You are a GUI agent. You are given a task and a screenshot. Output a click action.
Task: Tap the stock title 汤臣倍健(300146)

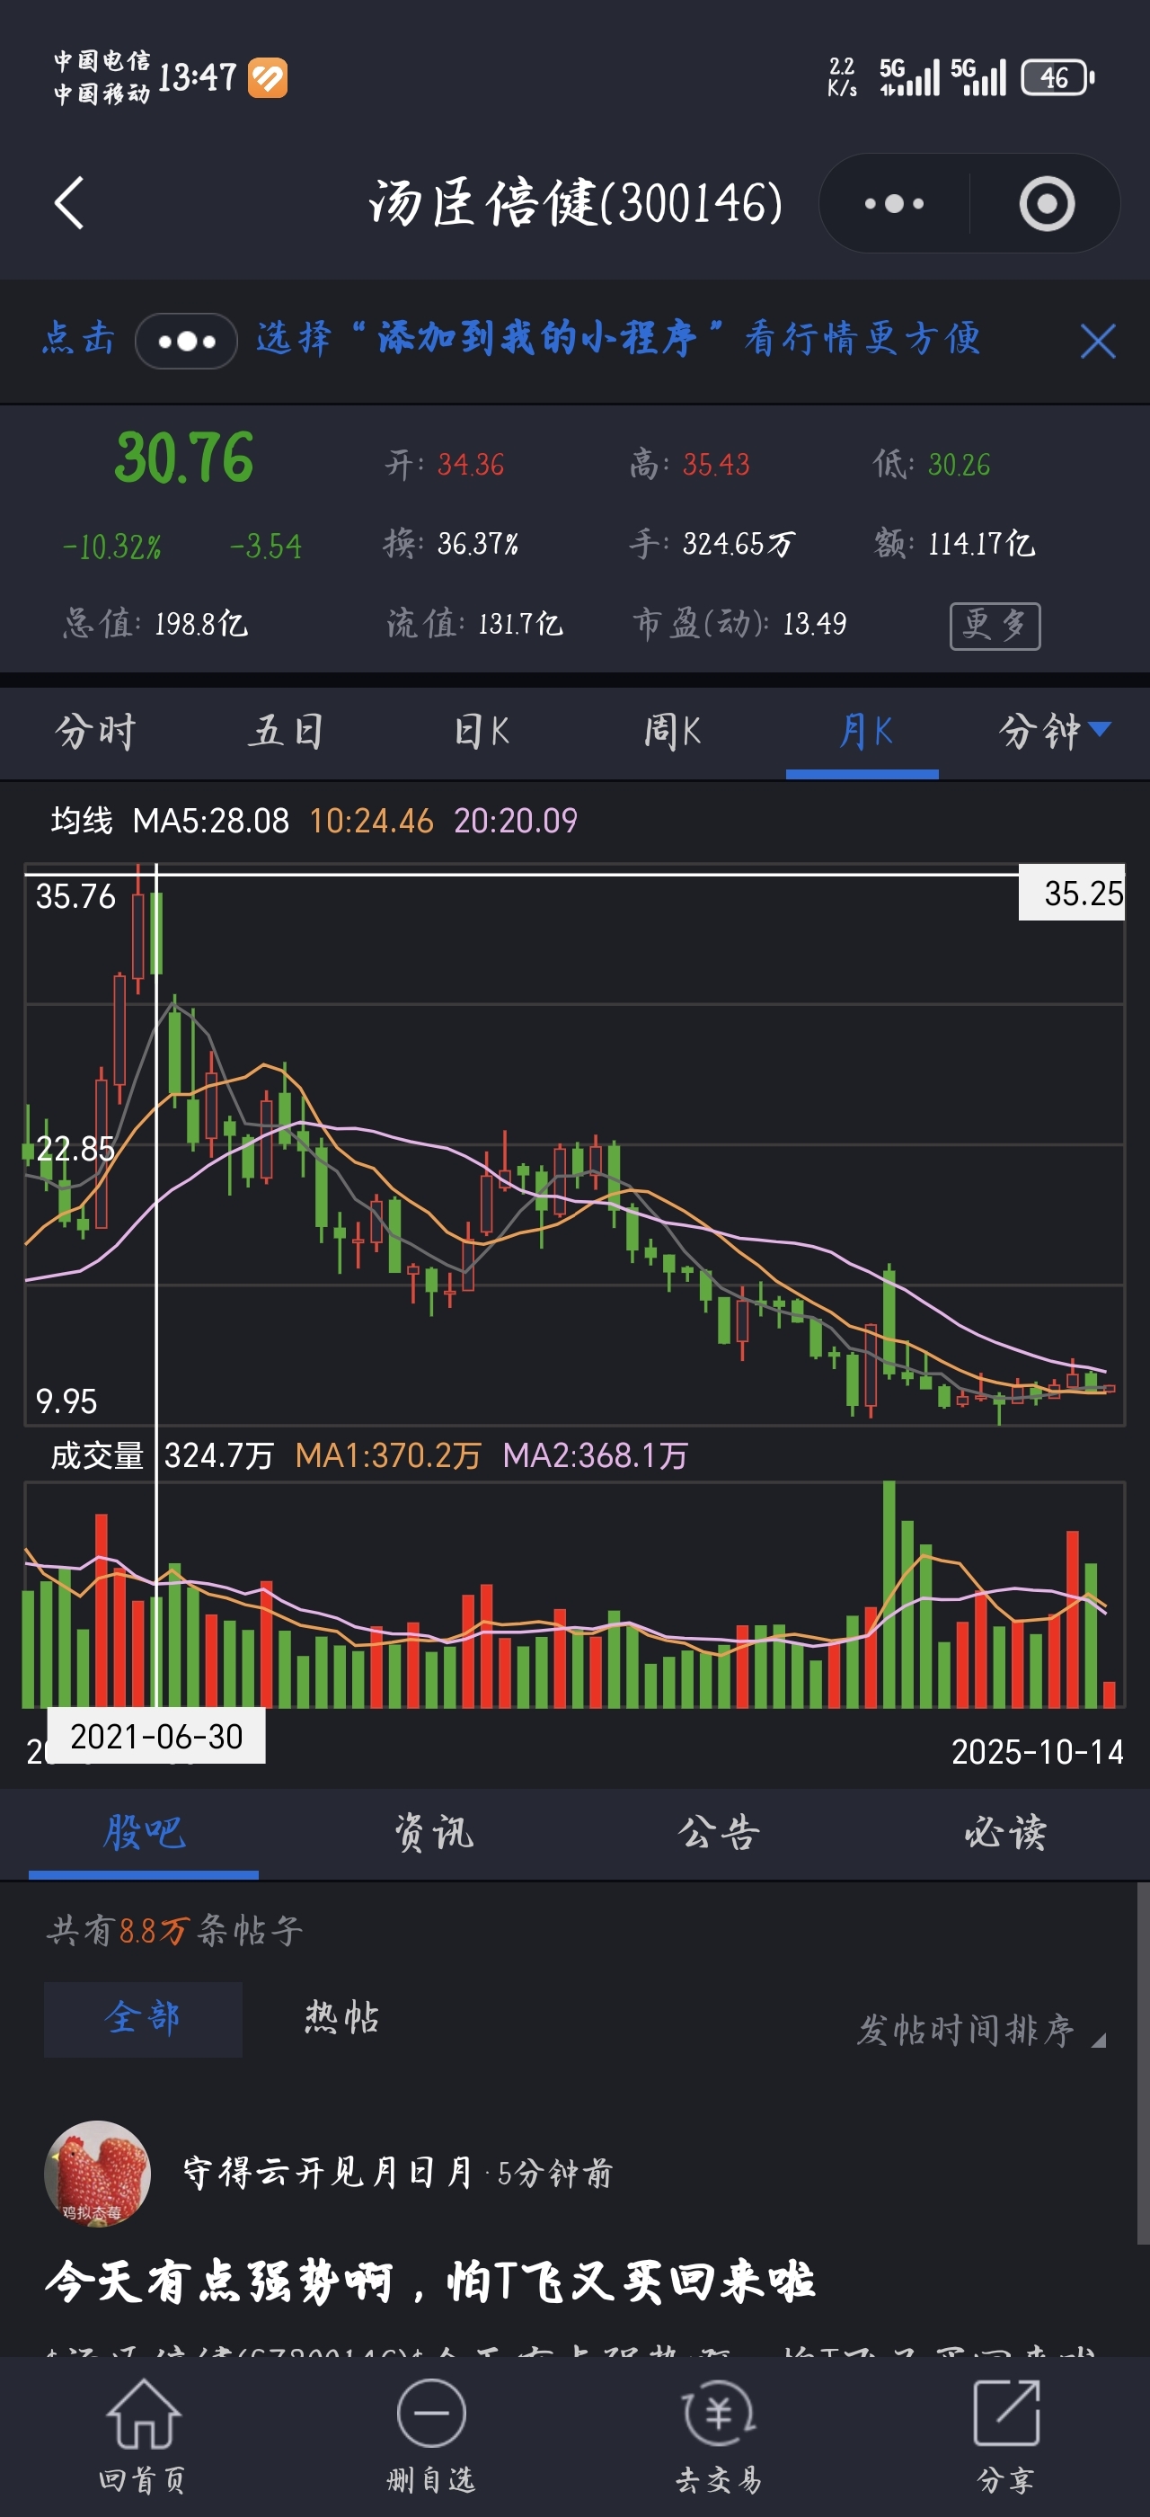point(575,203)
